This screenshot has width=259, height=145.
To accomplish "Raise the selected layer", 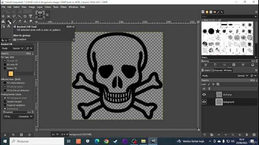I will [x=219, y=135].
